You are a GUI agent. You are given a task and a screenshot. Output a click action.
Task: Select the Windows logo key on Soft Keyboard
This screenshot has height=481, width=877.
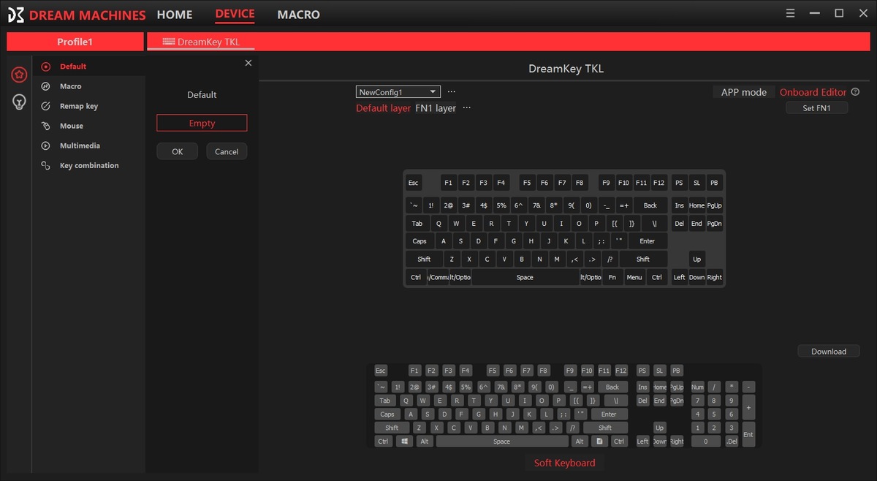(x=405, y=442)
